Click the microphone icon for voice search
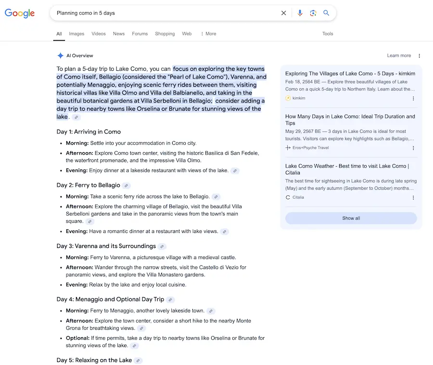This screenshot has width=433, height=365. click(x=300, y=13)
